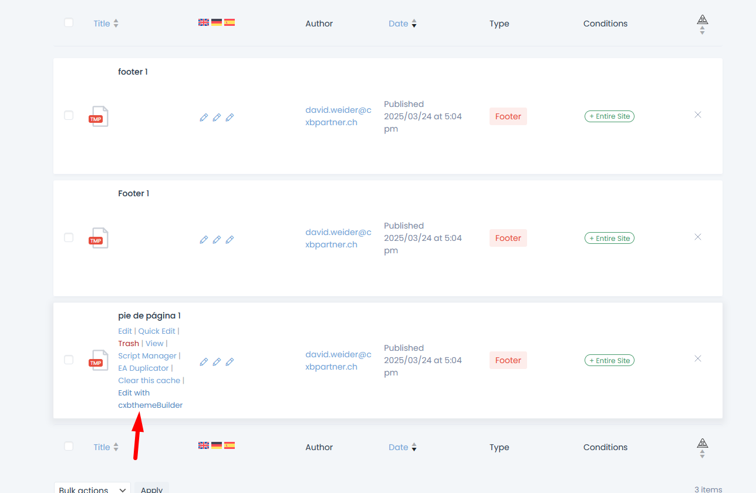The image size is (756, 493).
Task: Remove footer 1 using the X icon
Action: coord(698,115)
